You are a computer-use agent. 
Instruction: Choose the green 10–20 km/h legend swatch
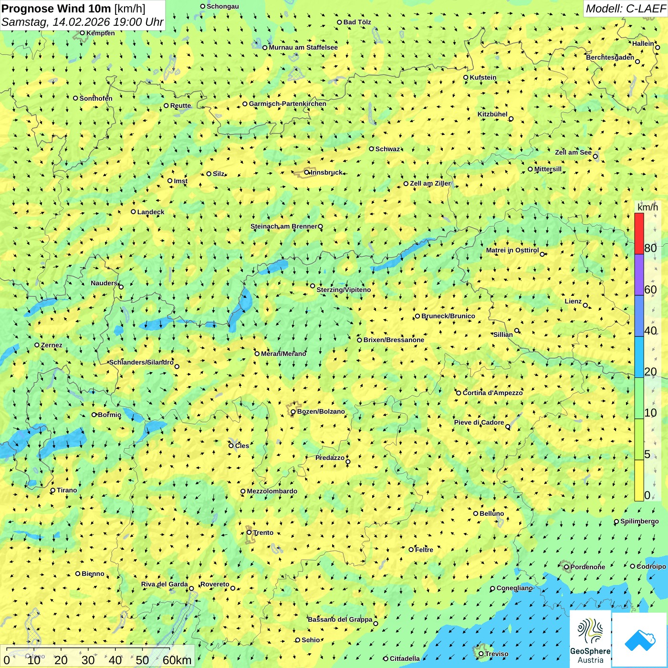point(639,398)
